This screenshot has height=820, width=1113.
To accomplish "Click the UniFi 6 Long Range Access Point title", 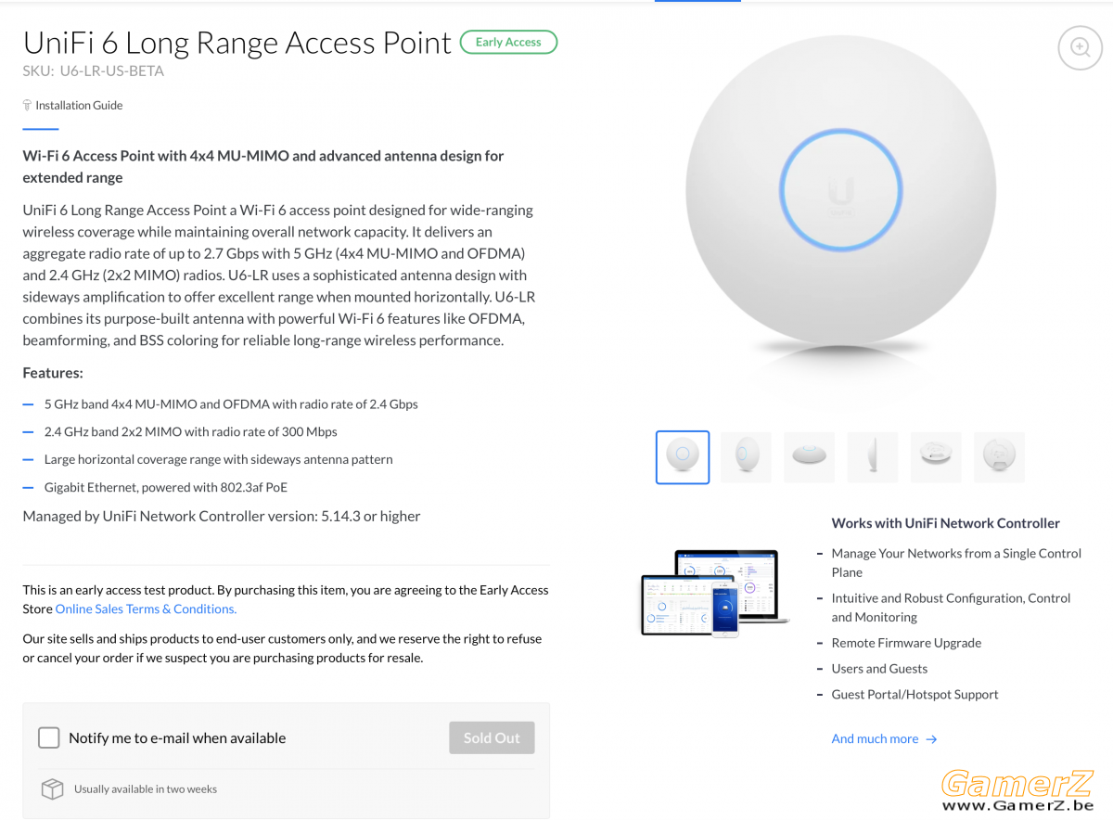I will 237,42.
